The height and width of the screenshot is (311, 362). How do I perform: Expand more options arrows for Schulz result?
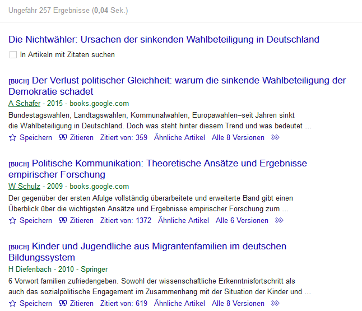tap(279, 220)
